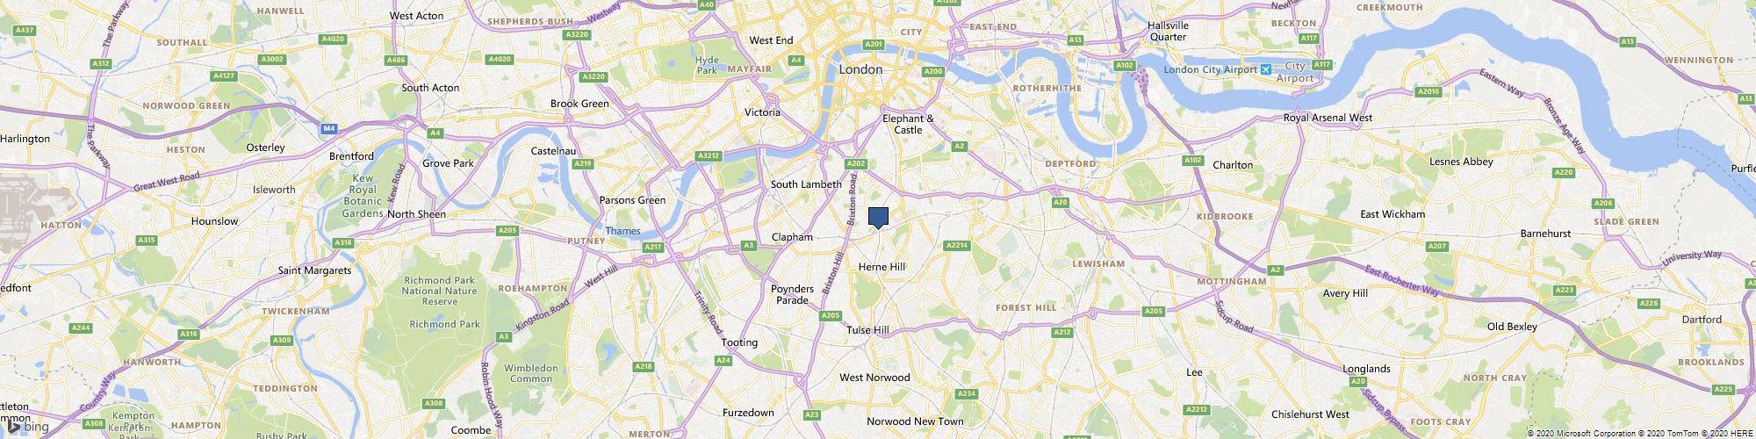Click the A3212 road shield
Screen dimensions: 1756x439
[x=708, y=155]
